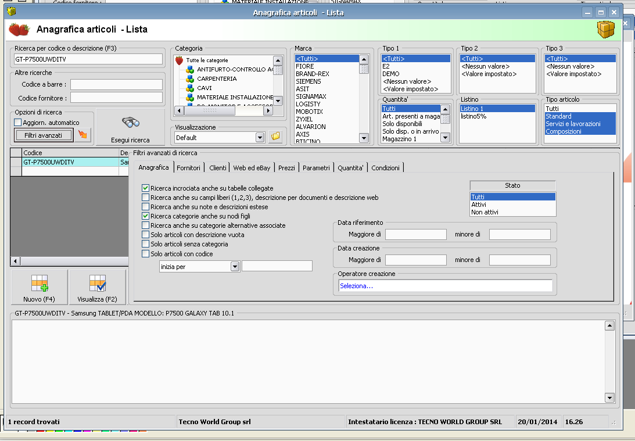Open the 'inizia per' dropdown
This screenshot has width=635, height=441.
(235, 266)
